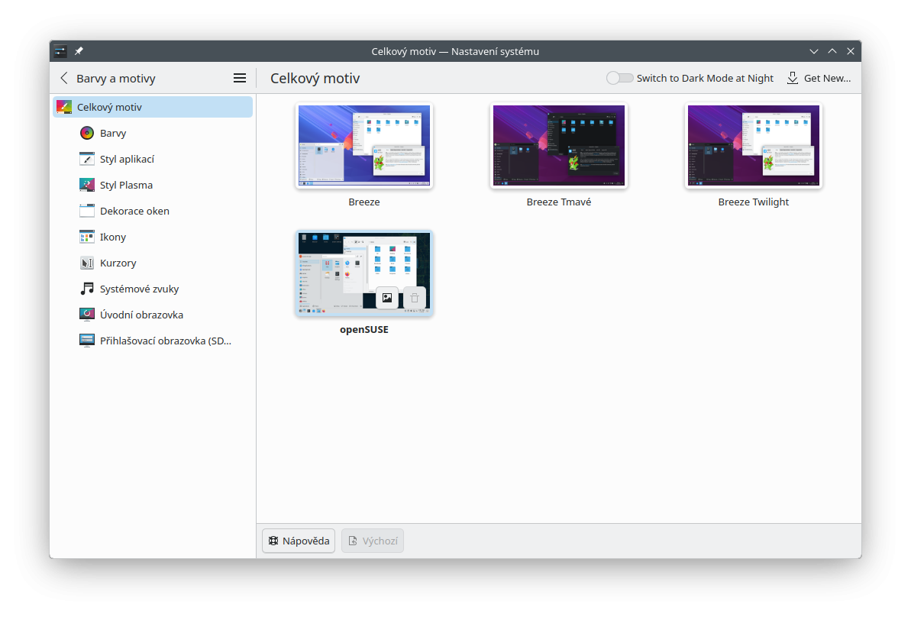Click the Breeze Twilight label text

[754, 202]
